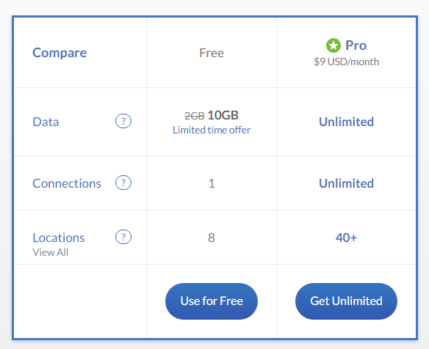
Task: Select the Free plan column header
Action: pyautogui.click(x=212, y=53)
